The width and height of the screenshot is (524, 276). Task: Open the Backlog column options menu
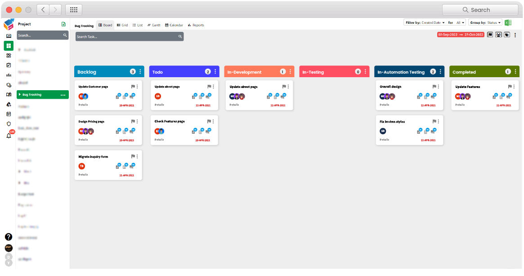139,71
